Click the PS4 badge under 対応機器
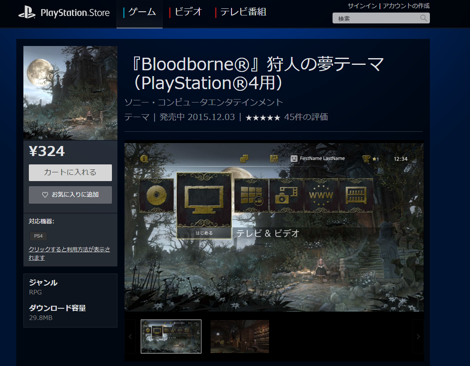This screenshot has height=366, width=470. click(38, 236)
